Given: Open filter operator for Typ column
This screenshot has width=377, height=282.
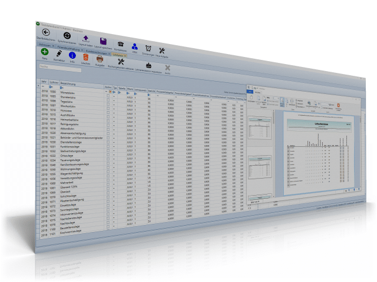Looking at the screenshot, I should (x=114, y=92).
